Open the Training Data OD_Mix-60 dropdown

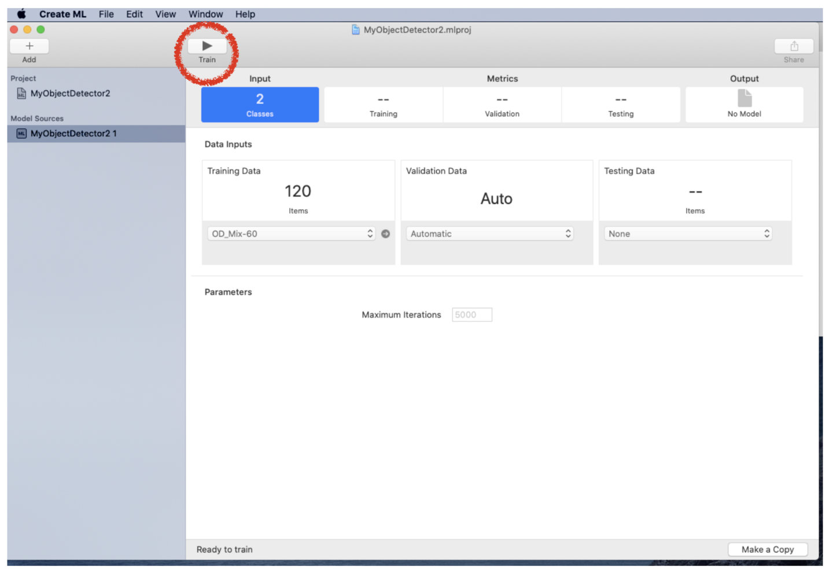[292, 234]
